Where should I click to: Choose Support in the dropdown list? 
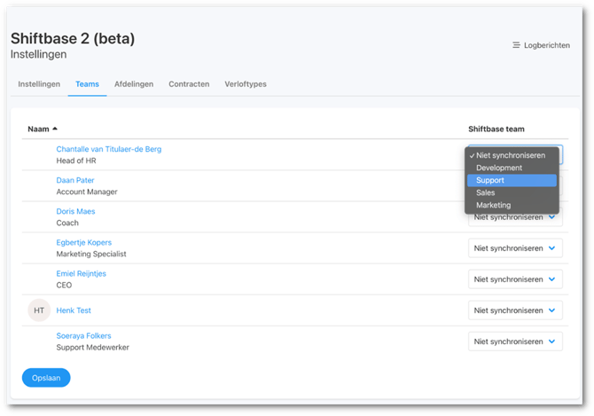(490, 180)
